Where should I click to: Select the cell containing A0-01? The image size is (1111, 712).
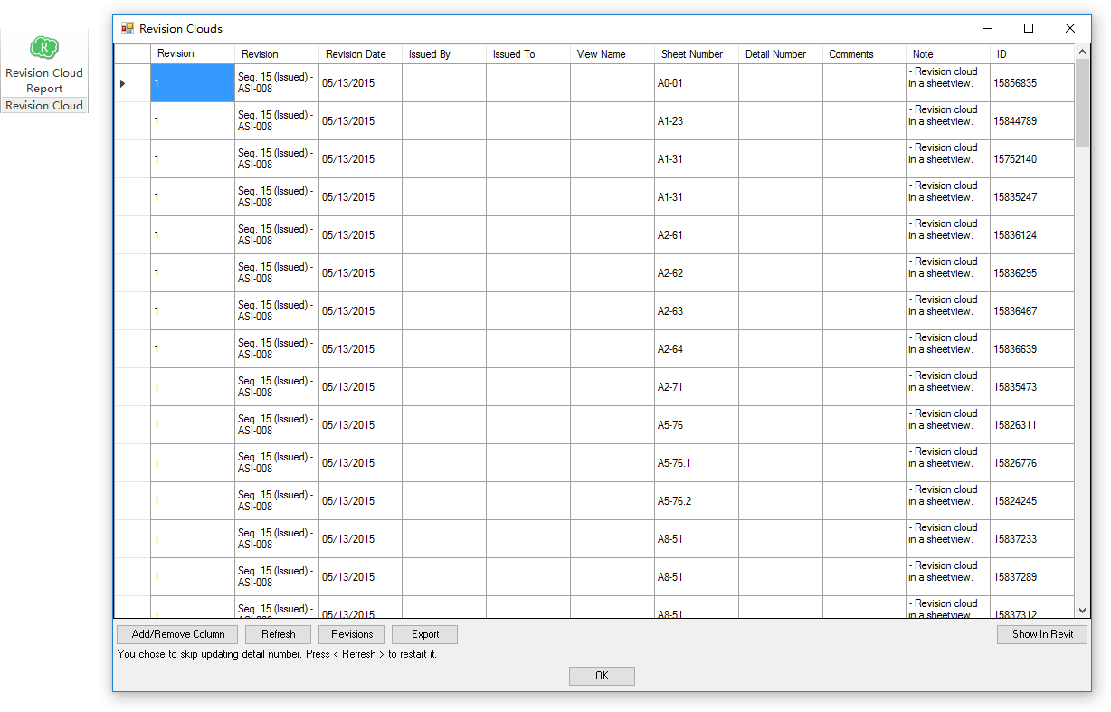pos(693,82)
